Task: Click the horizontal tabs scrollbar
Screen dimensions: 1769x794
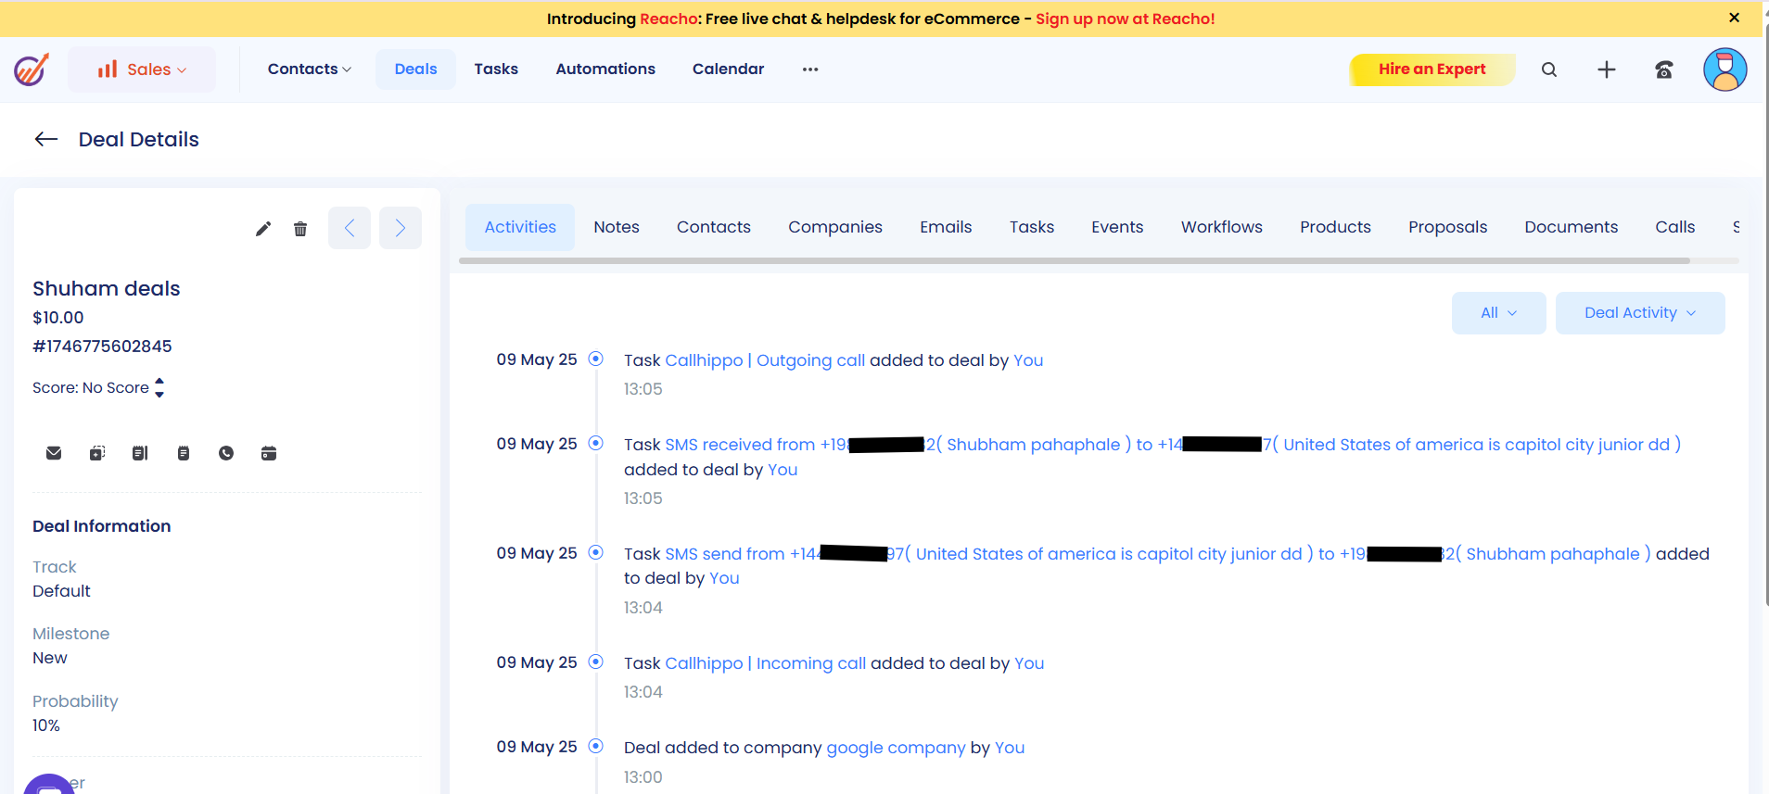Action: tap(1074, 261)
